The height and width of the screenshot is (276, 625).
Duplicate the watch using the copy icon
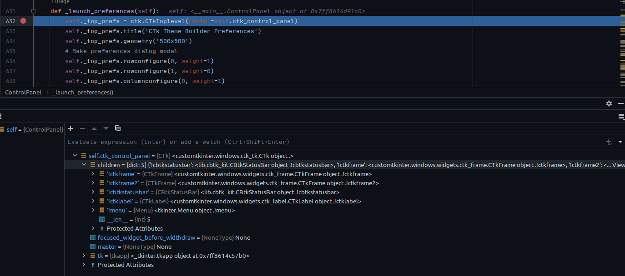[x=117, y=128]
